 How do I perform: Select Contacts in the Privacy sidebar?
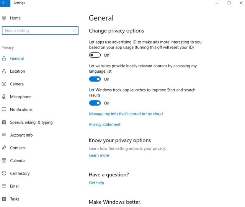[x=18, y=148]
